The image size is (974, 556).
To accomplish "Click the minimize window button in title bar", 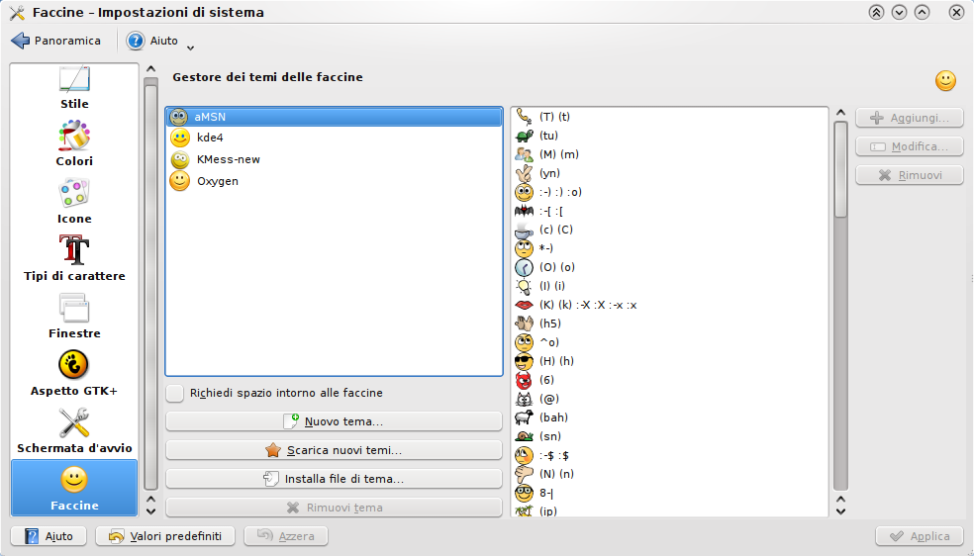I will point(899,12).
